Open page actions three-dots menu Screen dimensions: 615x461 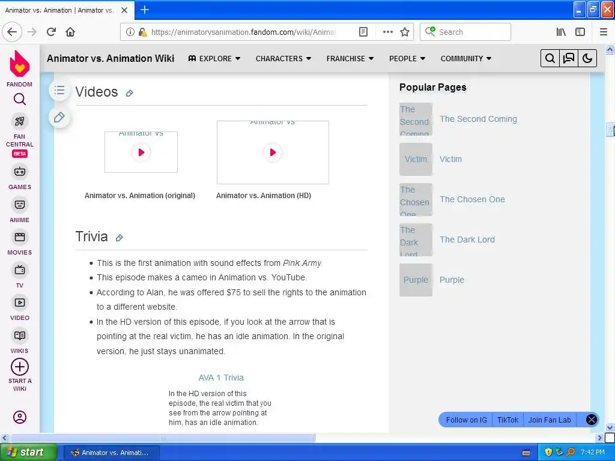[387, 32]
